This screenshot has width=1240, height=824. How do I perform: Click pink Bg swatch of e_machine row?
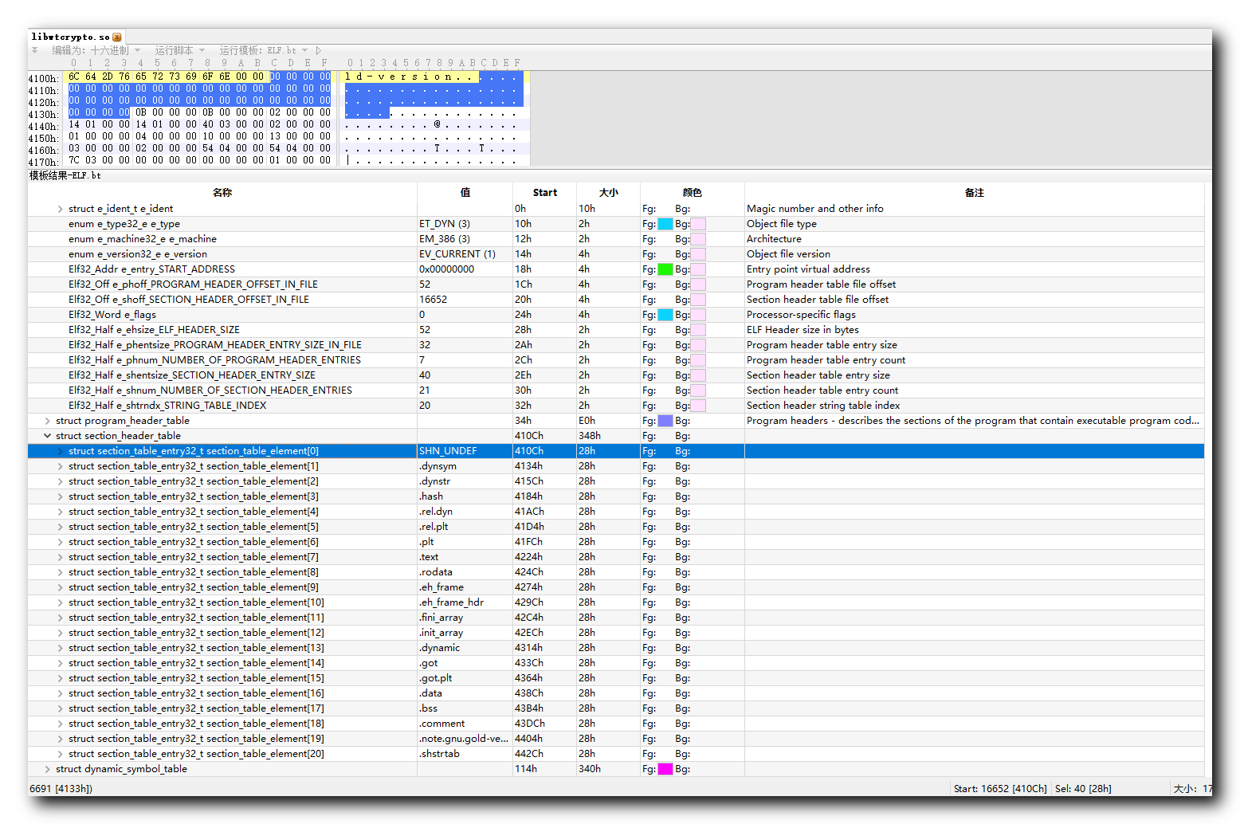click(x=698, y=239)
